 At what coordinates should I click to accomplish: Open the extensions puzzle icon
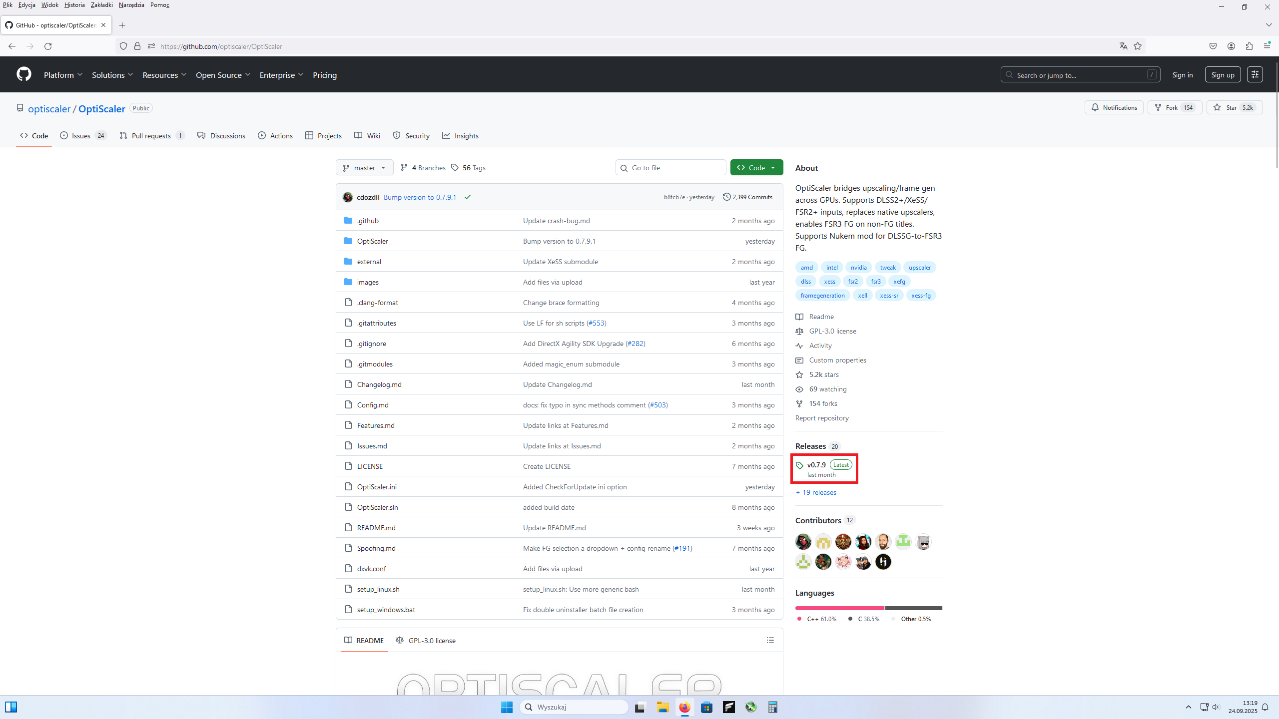coord(1249,46)
